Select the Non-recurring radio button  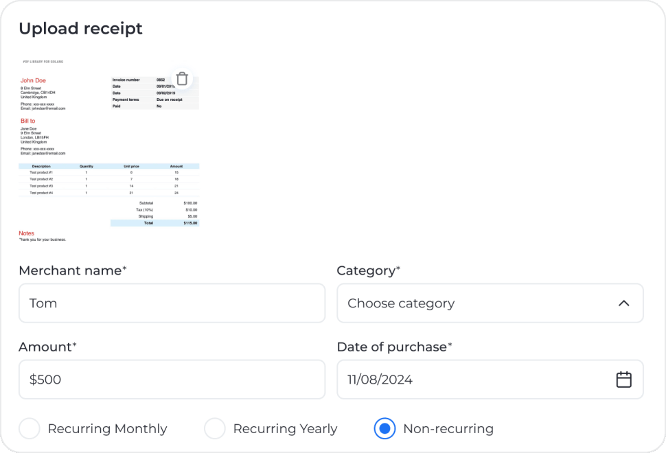point(384,428)
